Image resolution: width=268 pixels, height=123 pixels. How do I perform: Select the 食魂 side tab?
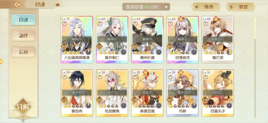coord(24,20)
